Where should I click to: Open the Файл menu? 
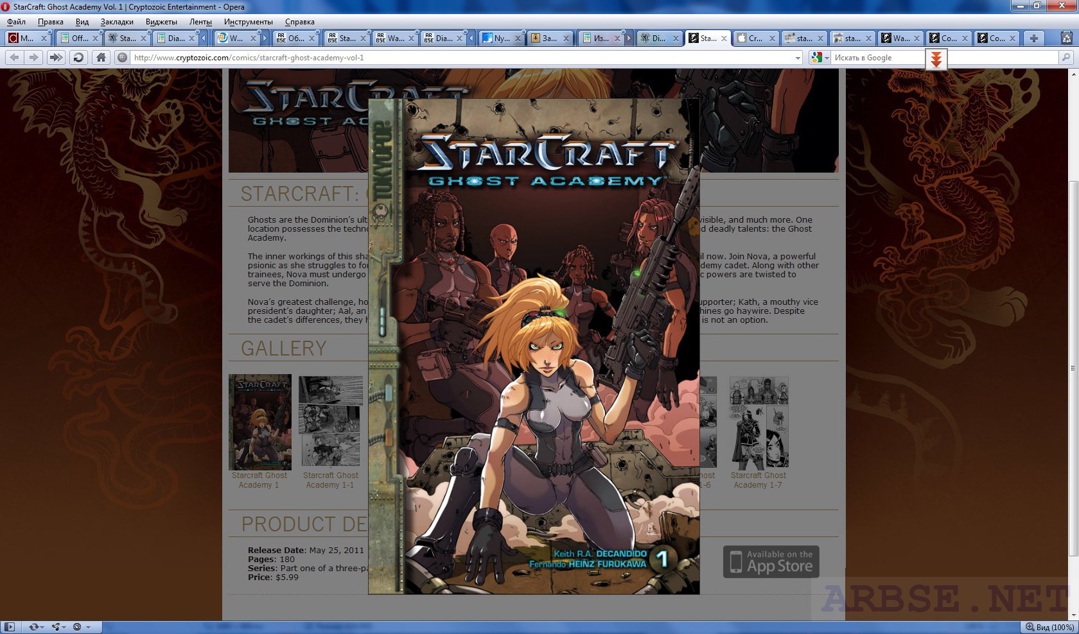click(x=17, y=22)
